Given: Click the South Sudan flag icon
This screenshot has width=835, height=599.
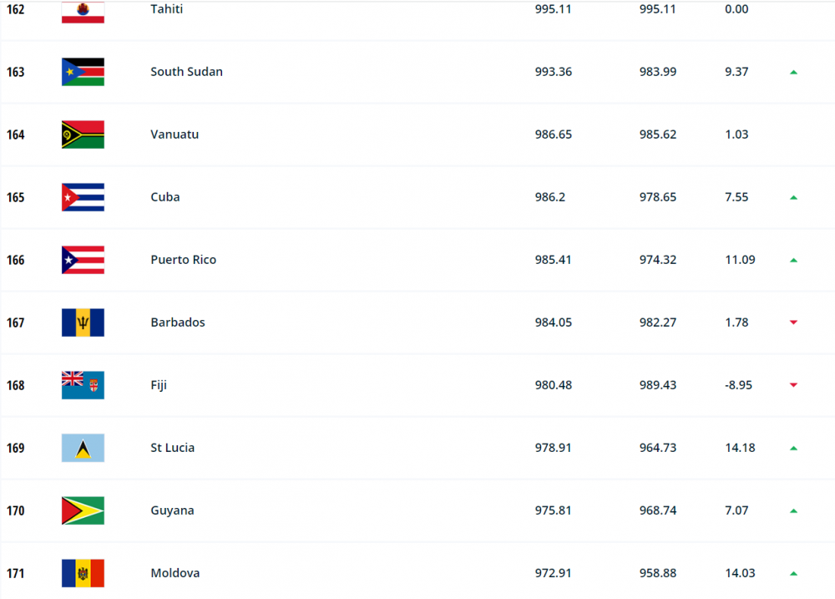Looking at the screenshot, I should pos(83,72).
